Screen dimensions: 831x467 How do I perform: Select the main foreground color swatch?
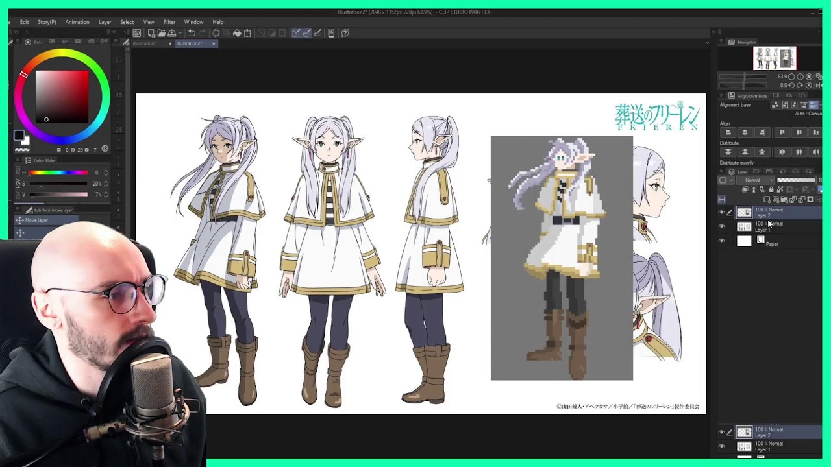coord(19,135)
